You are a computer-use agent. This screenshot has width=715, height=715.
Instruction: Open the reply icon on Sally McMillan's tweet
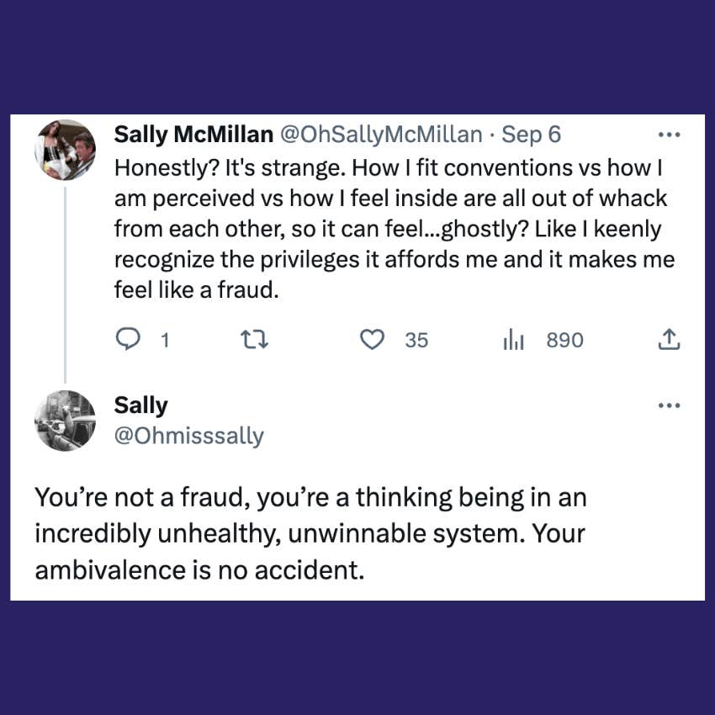[128, 340]
